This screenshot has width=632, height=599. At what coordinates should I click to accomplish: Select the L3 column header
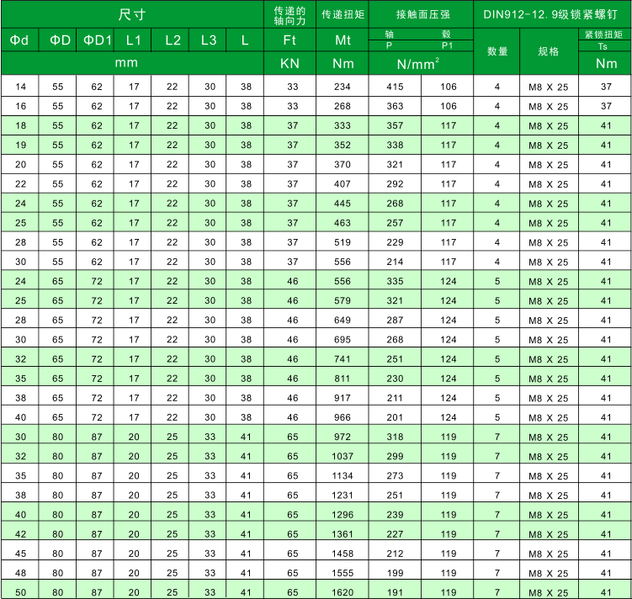[209, 40]
